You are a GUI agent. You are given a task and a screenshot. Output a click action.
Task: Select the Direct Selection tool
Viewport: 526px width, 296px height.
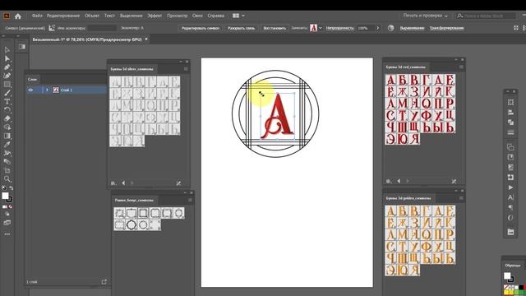(7, 58)
